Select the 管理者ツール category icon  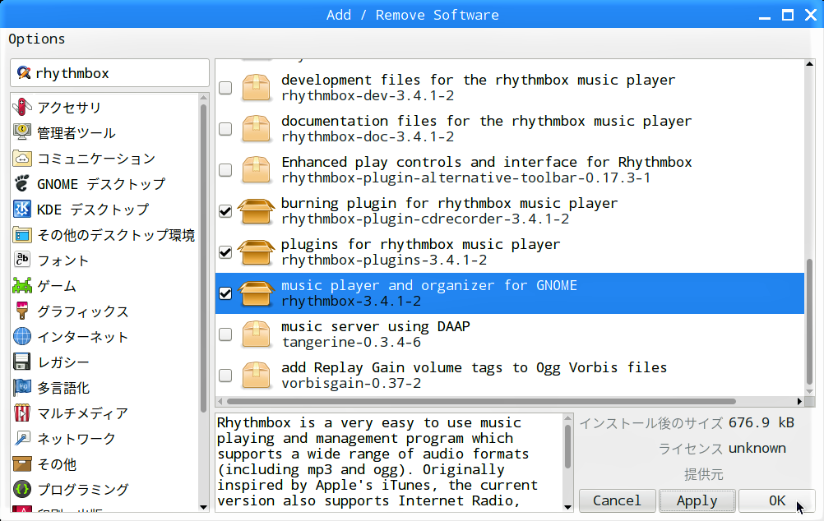coord(22,132)
